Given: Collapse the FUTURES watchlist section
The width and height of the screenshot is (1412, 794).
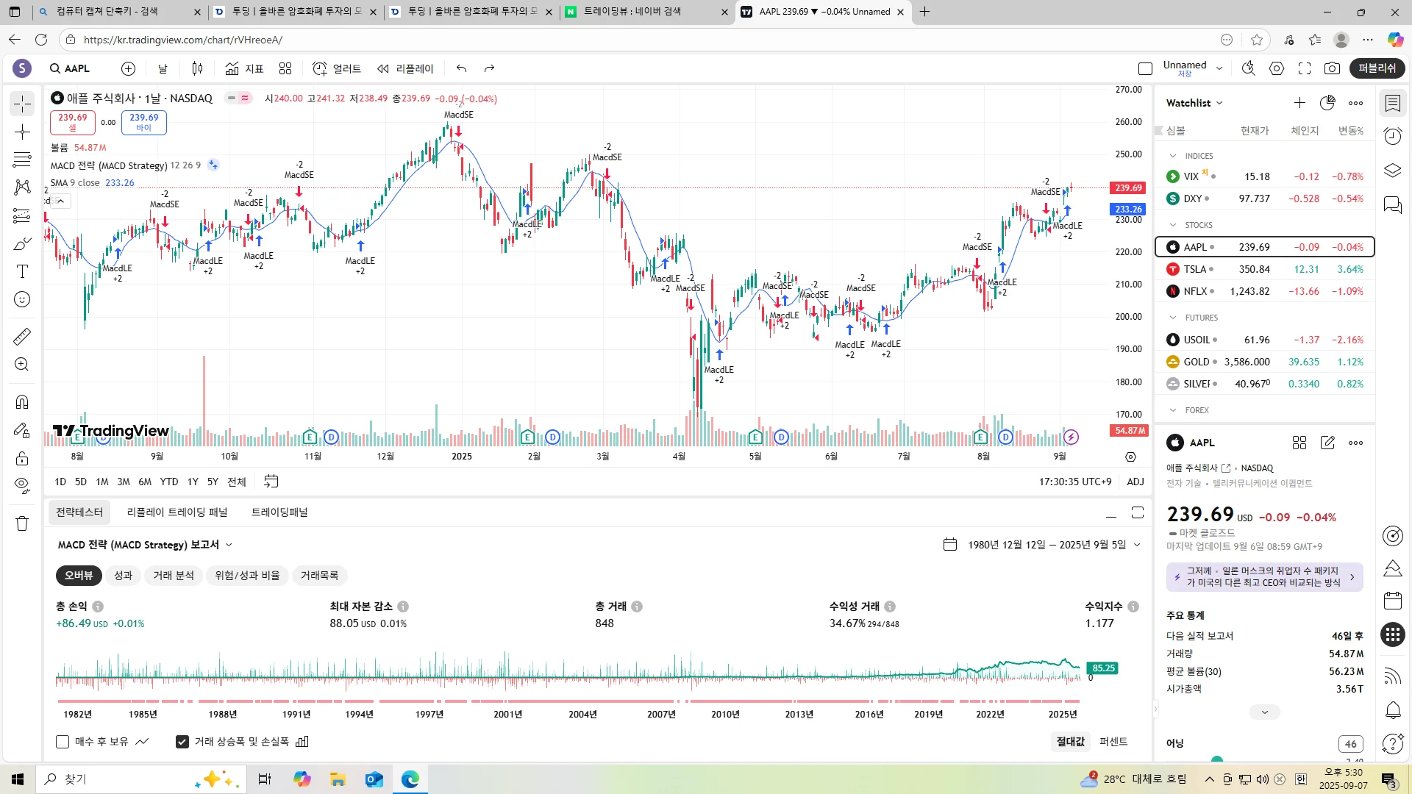Looking at the screenshot, I should 1173,318.
